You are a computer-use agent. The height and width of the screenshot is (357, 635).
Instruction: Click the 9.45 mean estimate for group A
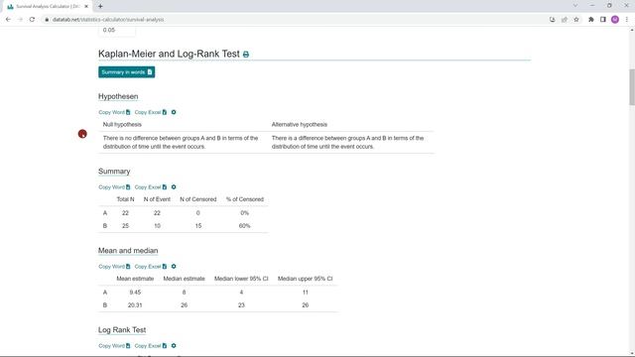point(135,293)
